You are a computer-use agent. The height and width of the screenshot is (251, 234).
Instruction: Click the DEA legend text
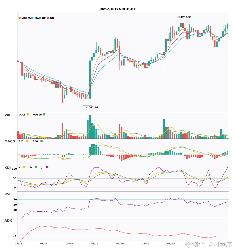point(35,141)
